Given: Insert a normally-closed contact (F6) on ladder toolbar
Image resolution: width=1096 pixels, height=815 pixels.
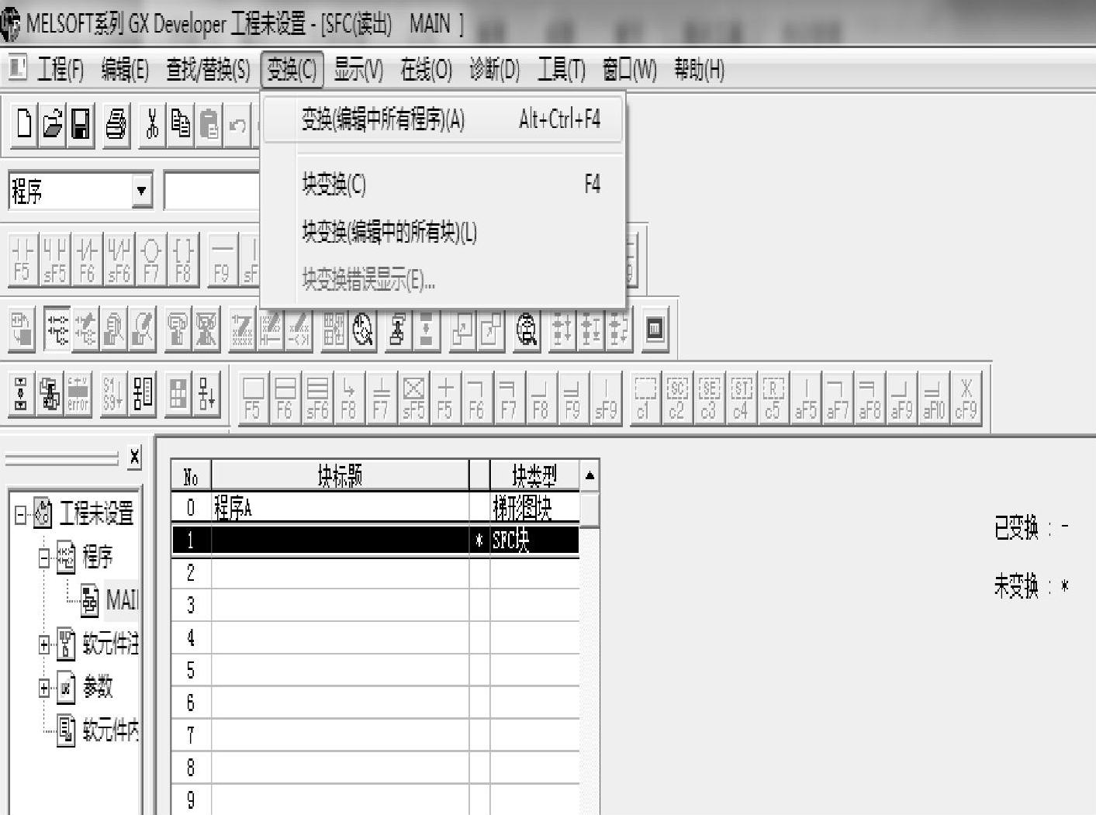Looking at the screenshot, I should [x=87, y=259].
